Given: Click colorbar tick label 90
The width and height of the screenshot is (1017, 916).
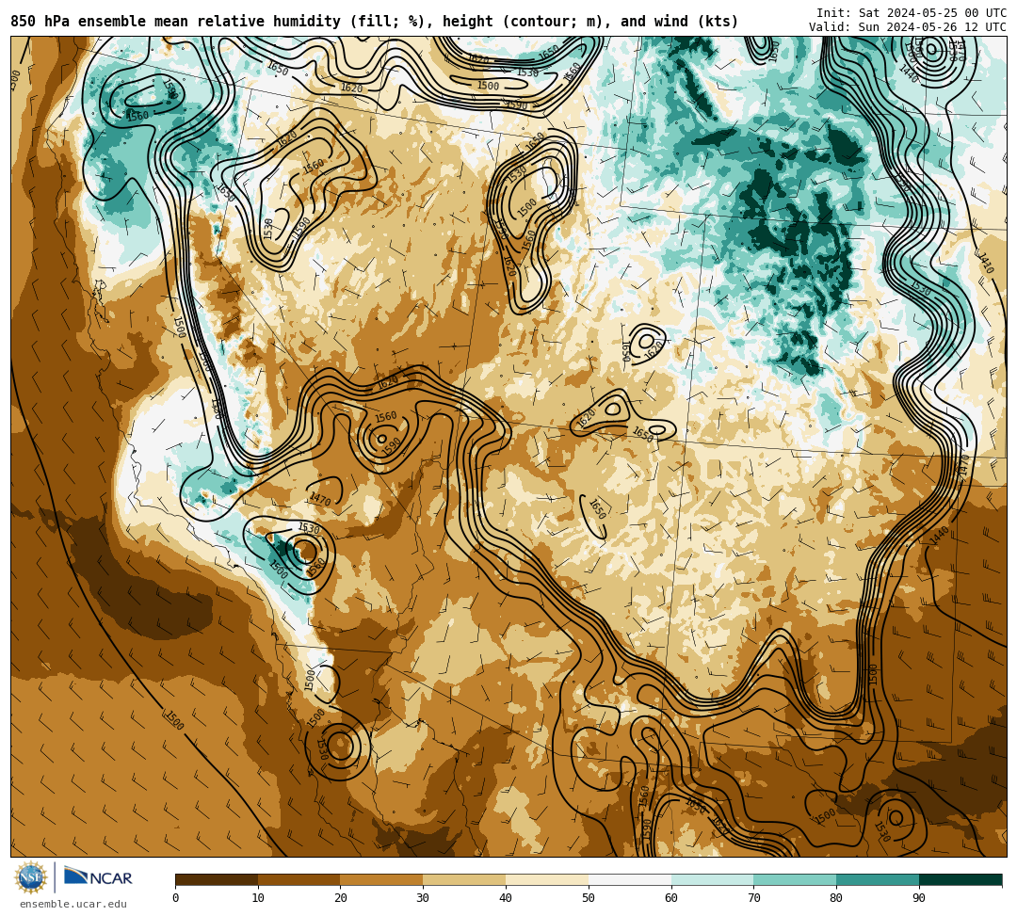Looking at the screenshot, I should [x=919, y=898].
